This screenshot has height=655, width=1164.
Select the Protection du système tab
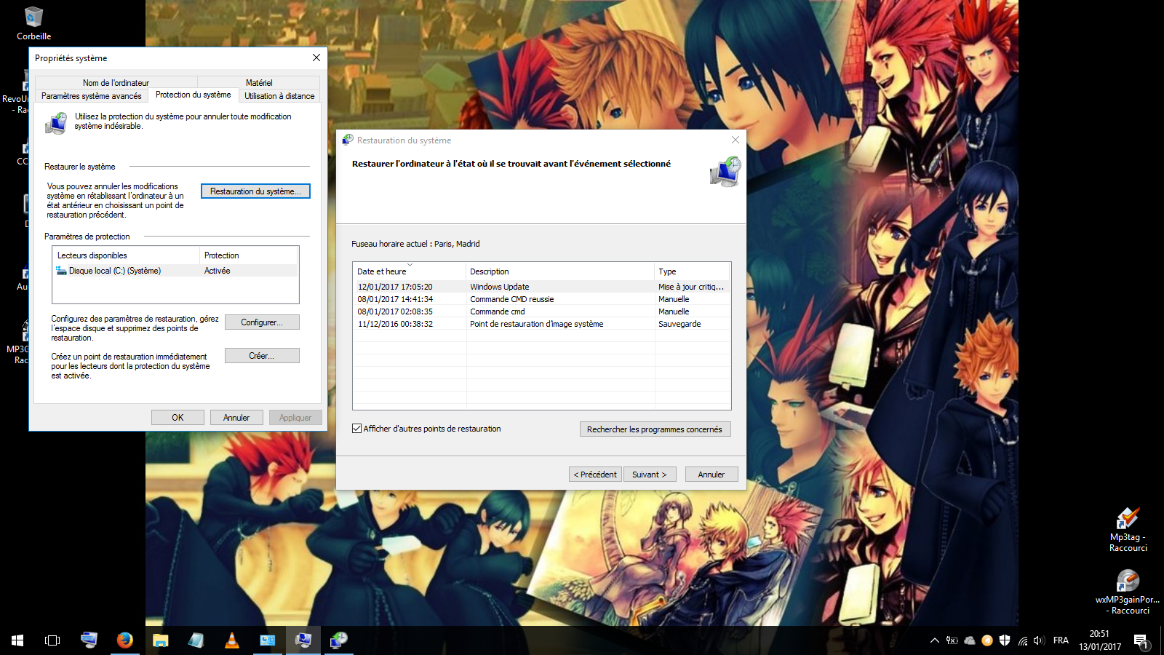[x=194, y=95]
